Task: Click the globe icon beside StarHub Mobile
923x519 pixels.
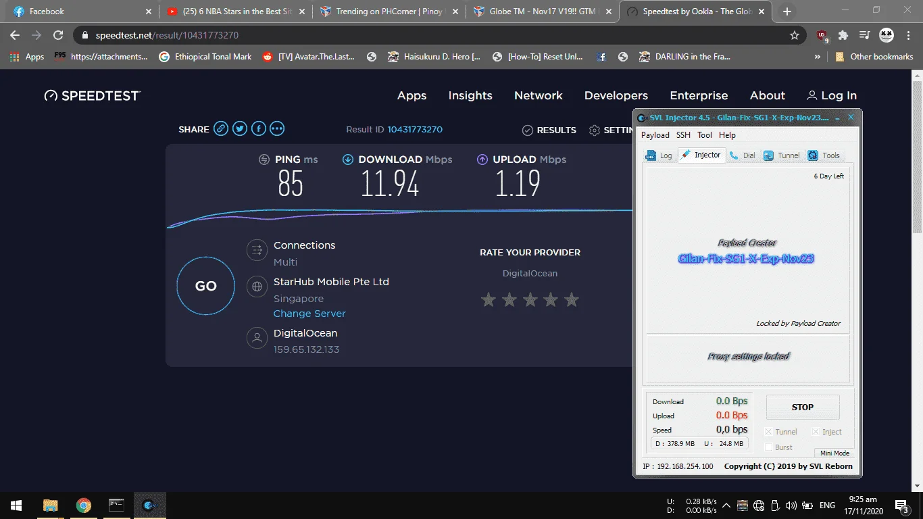Action: pyautogui.click(x=257, y=287)
